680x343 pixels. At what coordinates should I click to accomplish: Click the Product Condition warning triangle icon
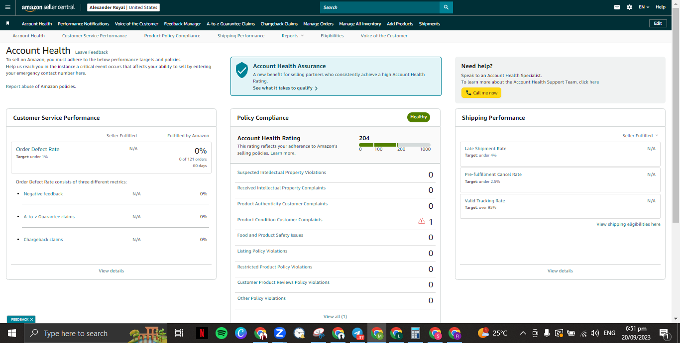pos(422,221)
